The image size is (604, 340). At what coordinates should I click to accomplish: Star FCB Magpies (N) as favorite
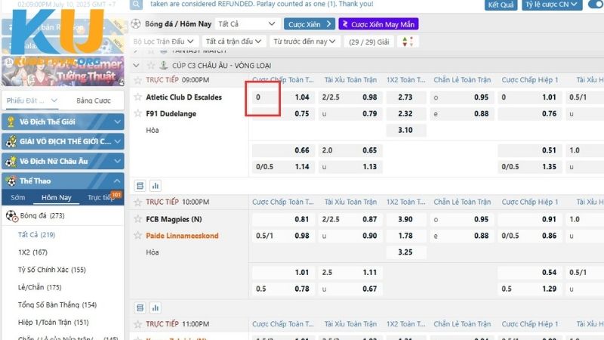pos(137,219)
